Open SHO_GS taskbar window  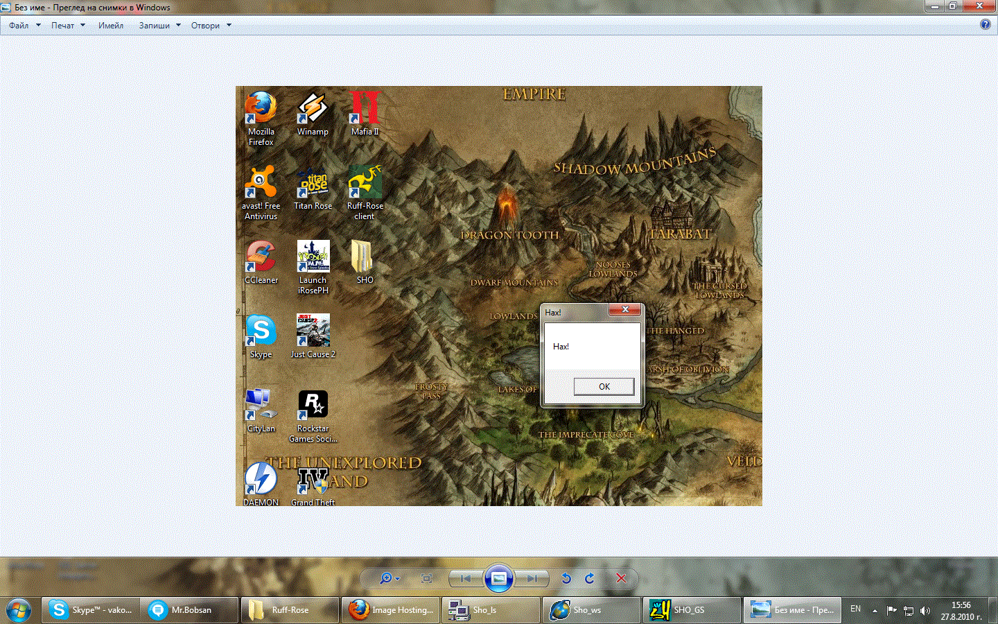(692, 610)
